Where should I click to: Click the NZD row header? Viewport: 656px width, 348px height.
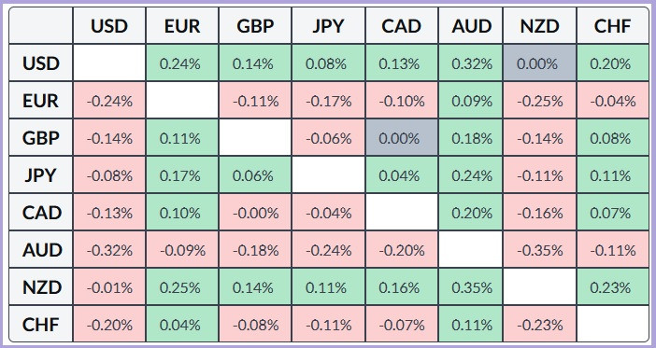[x=41, y=287]
